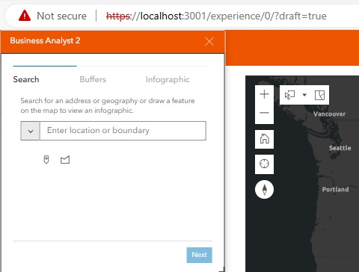This screenshot has height=272, width=359.
Task: Zoom in on the map
Action: [x=264, y=94]
